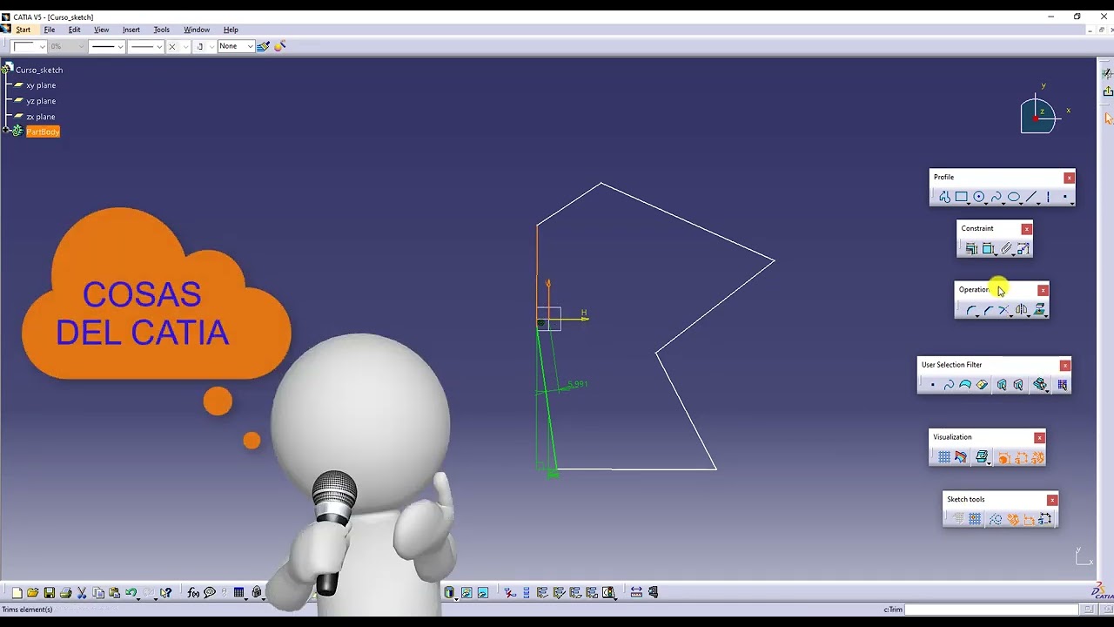
Task: Toggle the Grid icon in Visualization toolbar
Action: [x=944, y=457]
